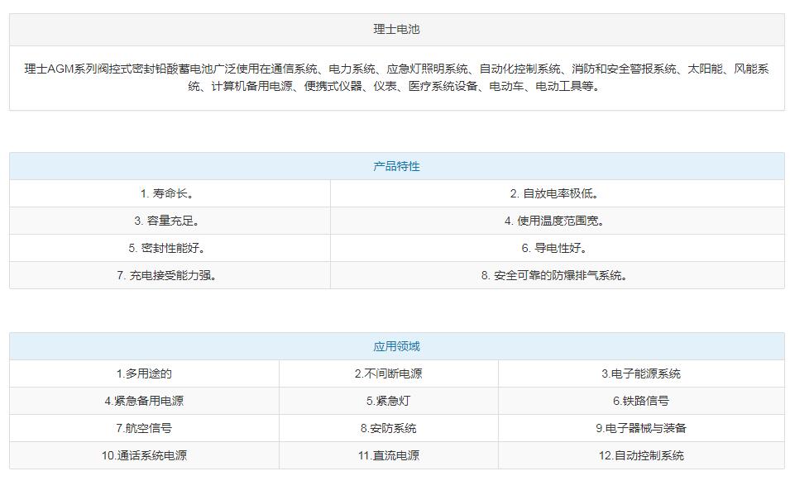790x490 pixels.
Task: Click the cell '5. 密封性能好。'
Action: [170, 248]
